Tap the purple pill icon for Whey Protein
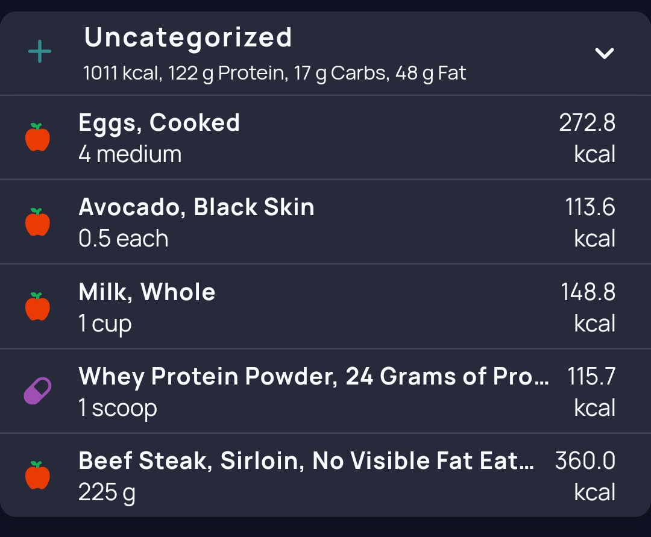Image resolution: width=651 pixels, height=537 pixels. coord(37,391)
